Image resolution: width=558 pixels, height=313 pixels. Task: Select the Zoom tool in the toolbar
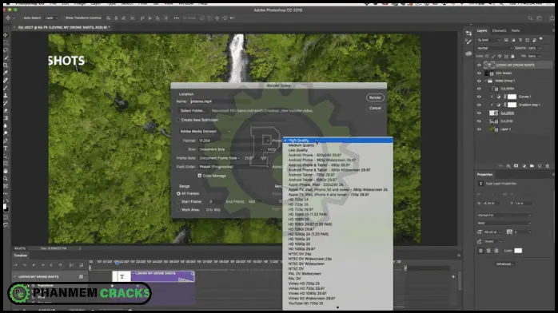(6, 179)
